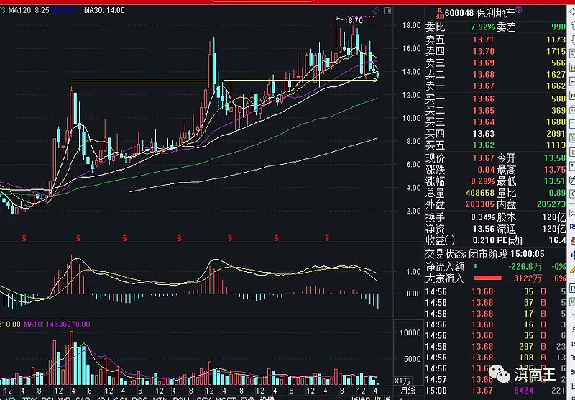Click 买四 volume 2091

(556, 134)
